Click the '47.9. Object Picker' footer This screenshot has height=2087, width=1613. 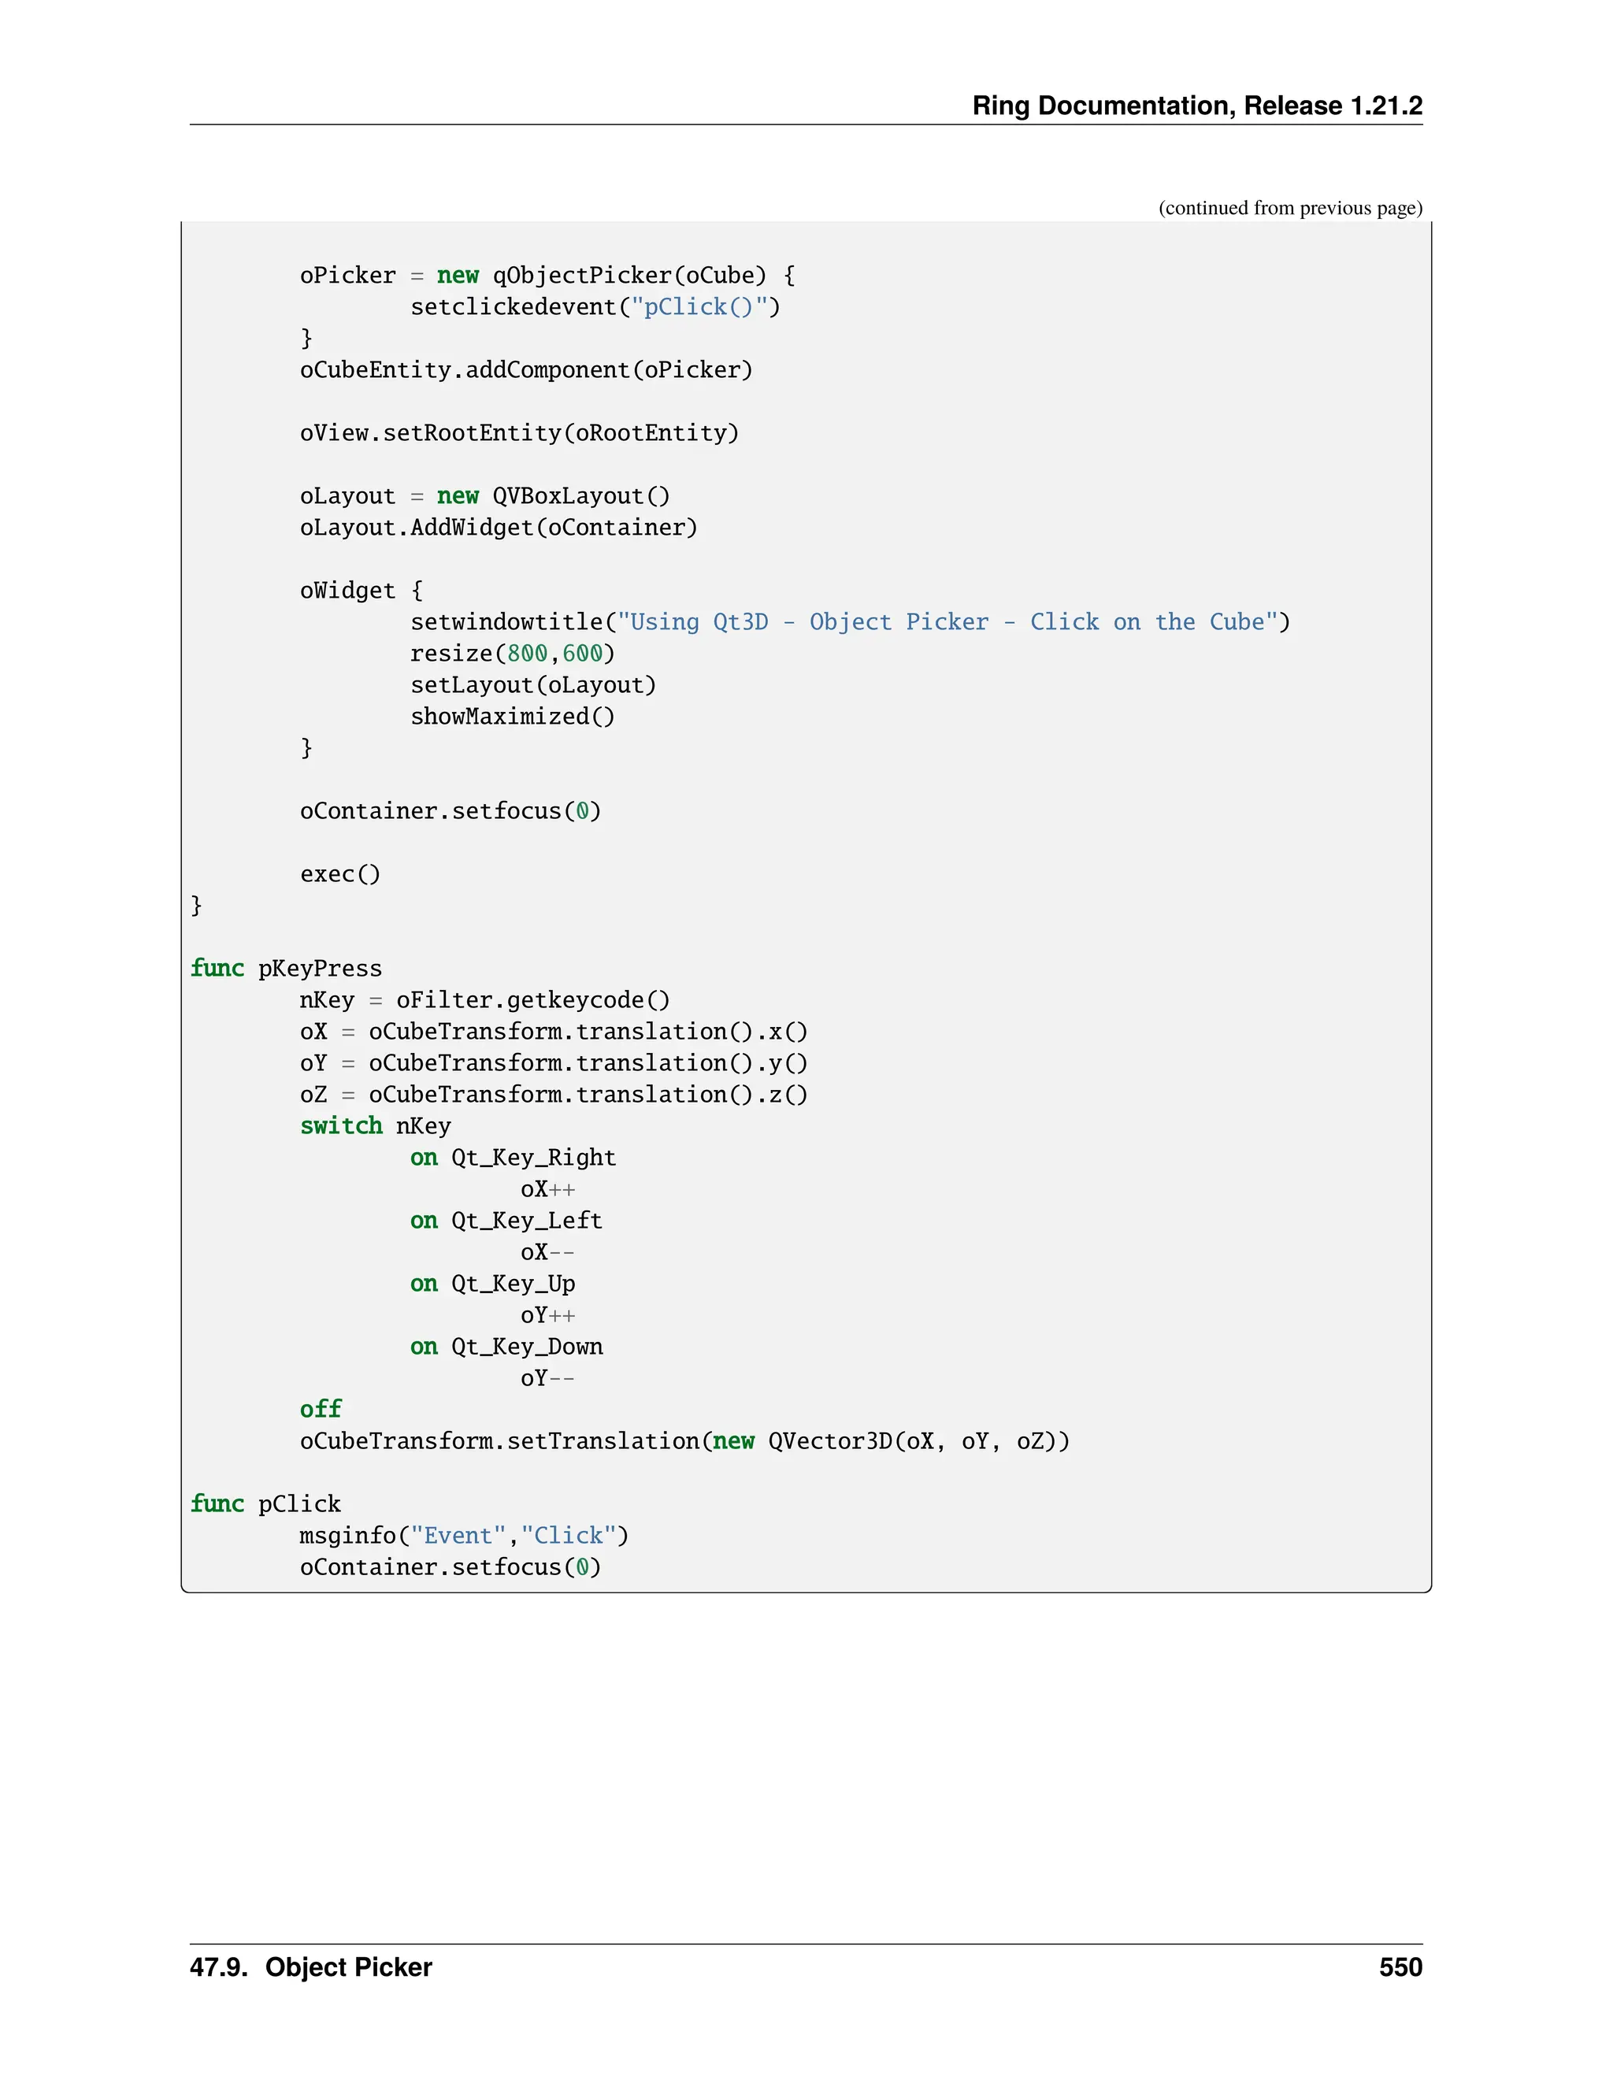(x=310, y=1967)
